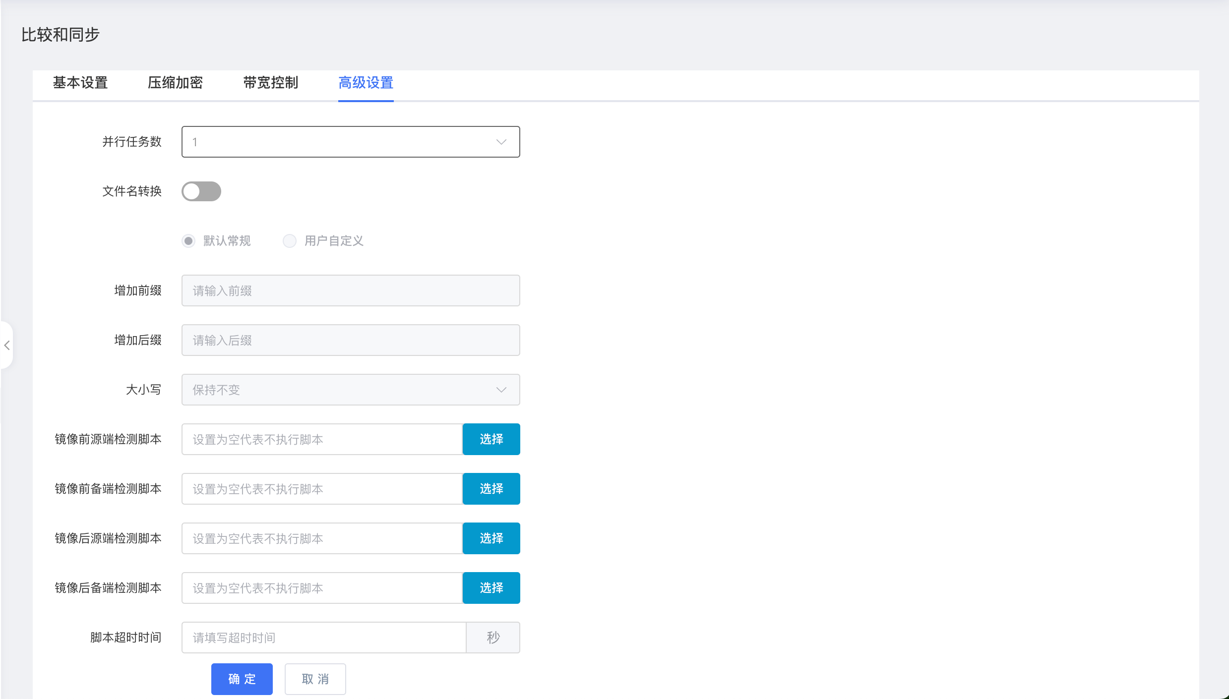Click 选择 for 镜像后源端检测脚本
Viewport: 1229px width, 699px height.
[492, 538]
